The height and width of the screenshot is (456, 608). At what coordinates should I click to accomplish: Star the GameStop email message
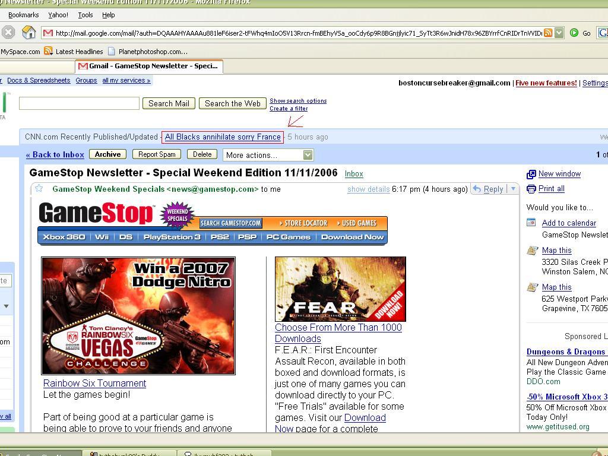(39, 189)
